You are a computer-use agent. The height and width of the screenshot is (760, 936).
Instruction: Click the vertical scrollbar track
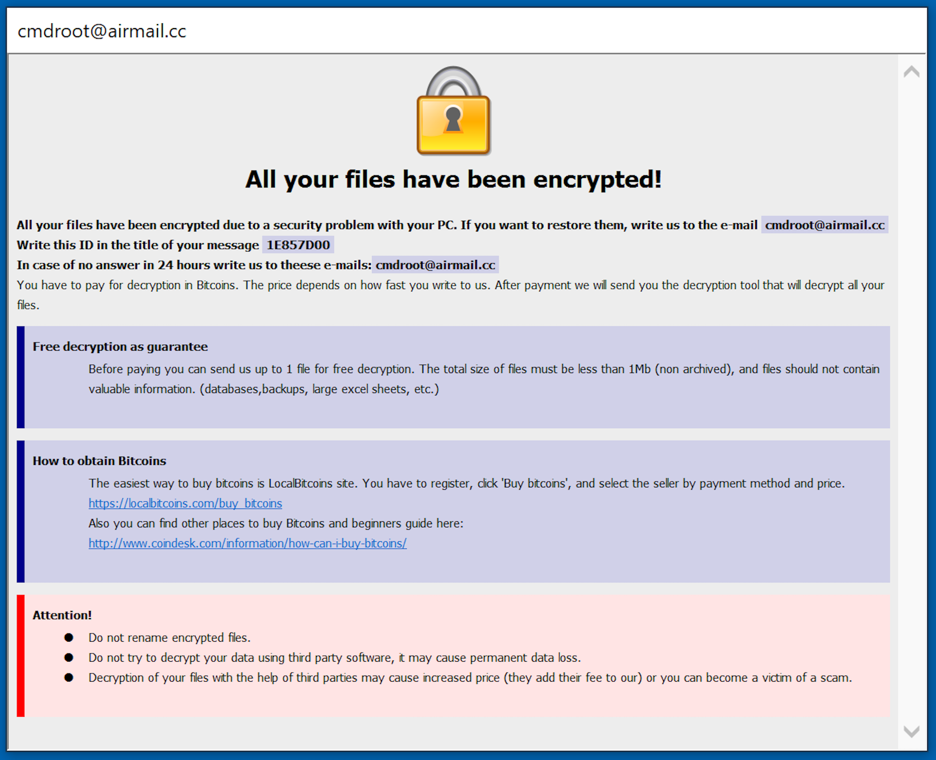click(911, 402)
